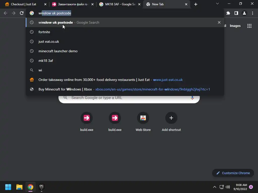
Task: Open the Extensions puzzle icon
Action: pyautogui.click(x=228, y=13)
